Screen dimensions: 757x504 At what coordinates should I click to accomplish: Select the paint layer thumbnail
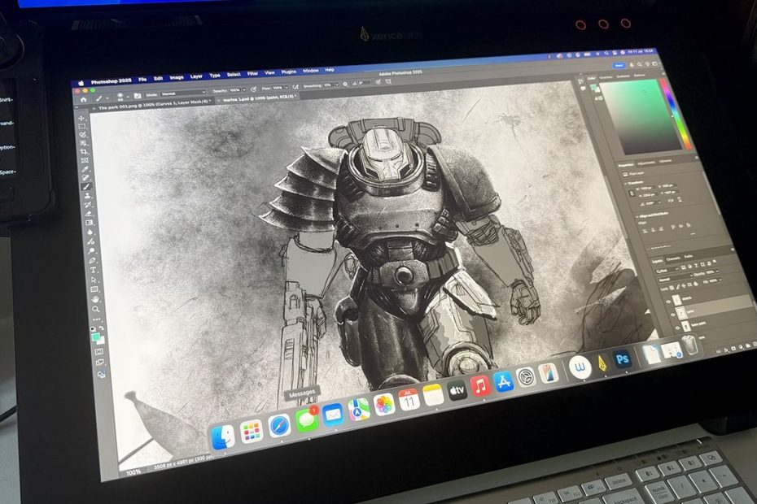pos(681,313)
